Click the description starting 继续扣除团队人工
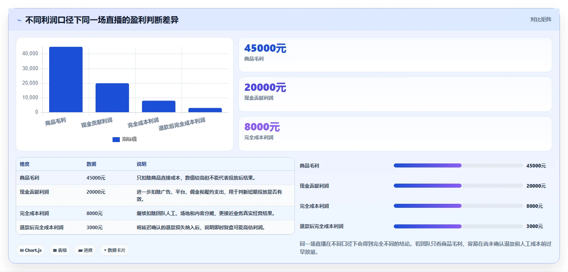Viewport: 568px width, 272px height. (206, 213)
